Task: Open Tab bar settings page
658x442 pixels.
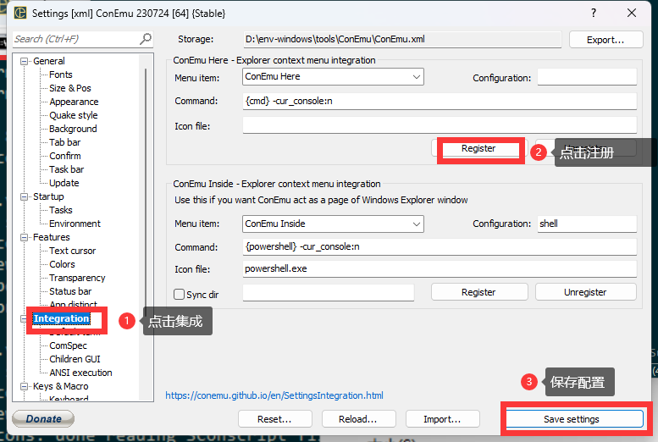Action: (x=64, y=142)
